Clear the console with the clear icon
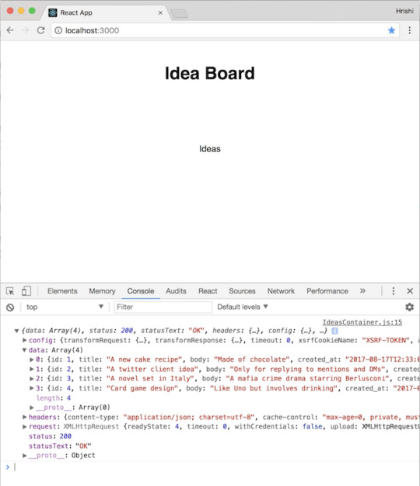Image resolution: width=420 pixels, height=486 pixels. coord(10,307)
